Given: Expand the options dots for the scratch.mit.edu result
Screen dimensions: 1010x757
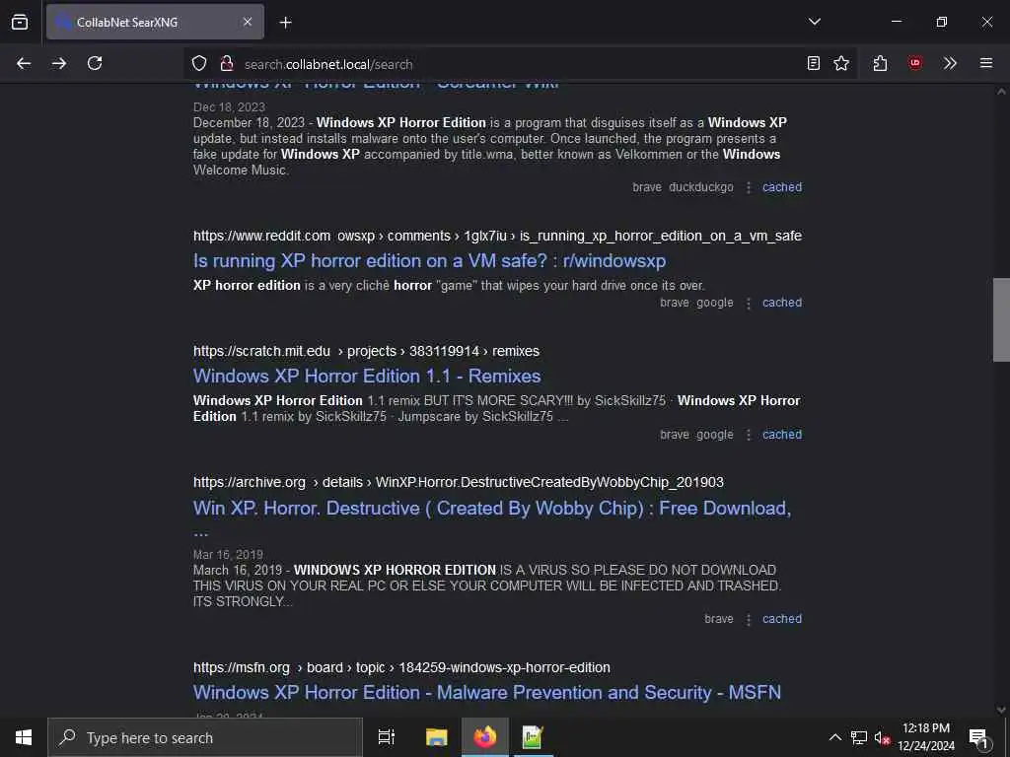Looking at the screenshot, I should [x=749, y=435].
